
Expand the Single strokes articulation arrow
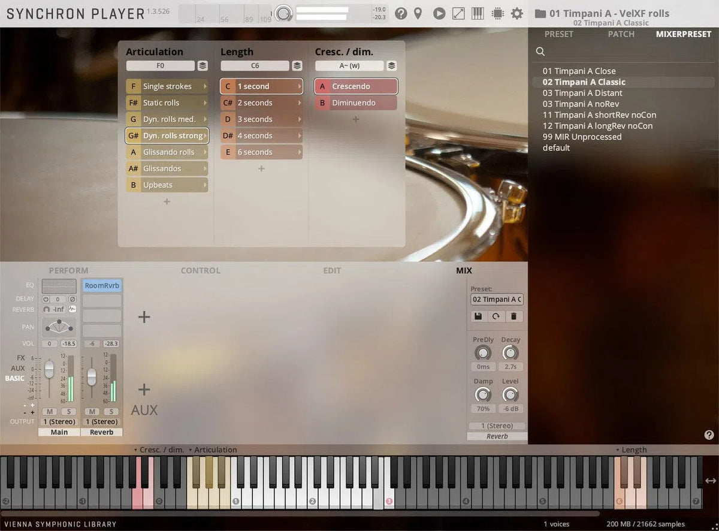pyautogui.click(x=206, y=86)
